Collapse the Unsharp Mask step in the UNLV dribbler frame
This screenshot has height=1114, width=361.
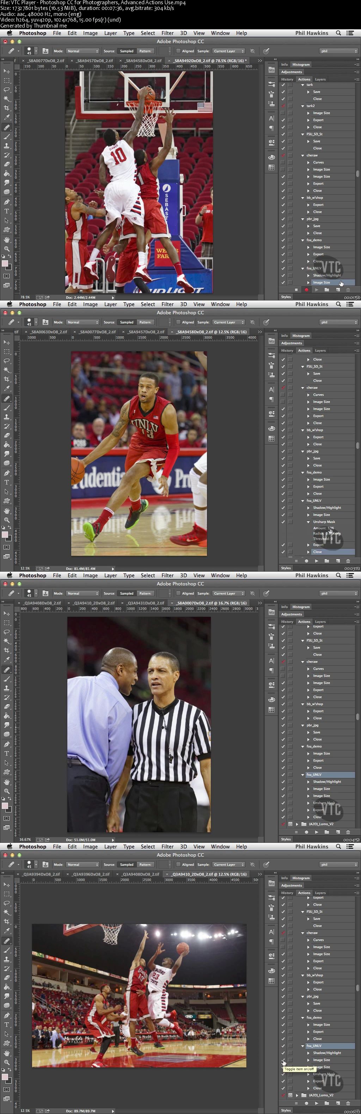[x=308, y=522]
